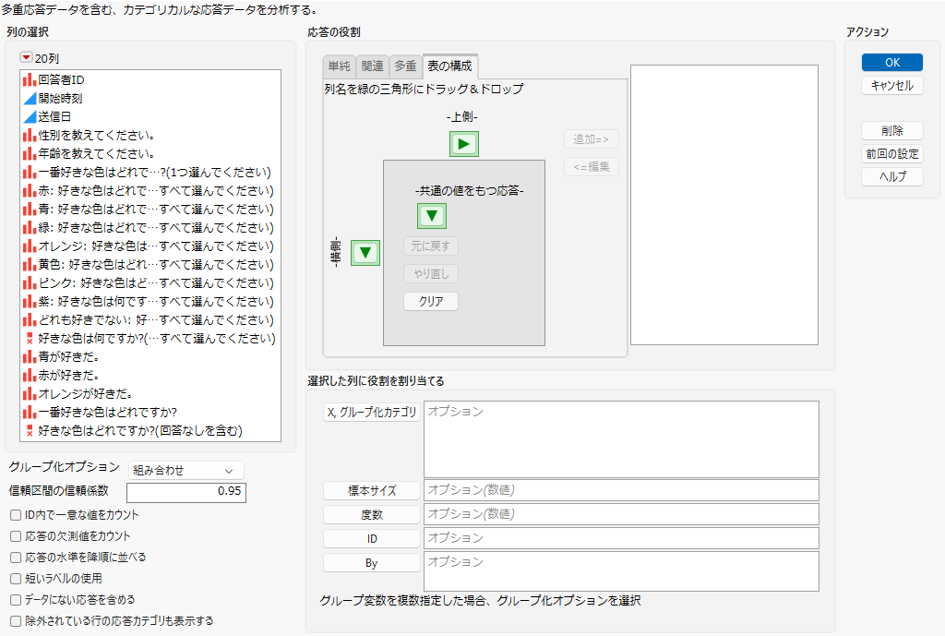Click the By オプション box
The image size is (945, 636).
click(621, 570)
